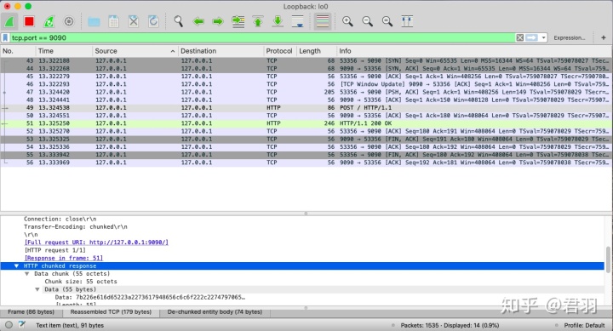Zoom out the packet text
Image resolution: width=613 pixels, height=331 pixels.
[x=367, y=21]
